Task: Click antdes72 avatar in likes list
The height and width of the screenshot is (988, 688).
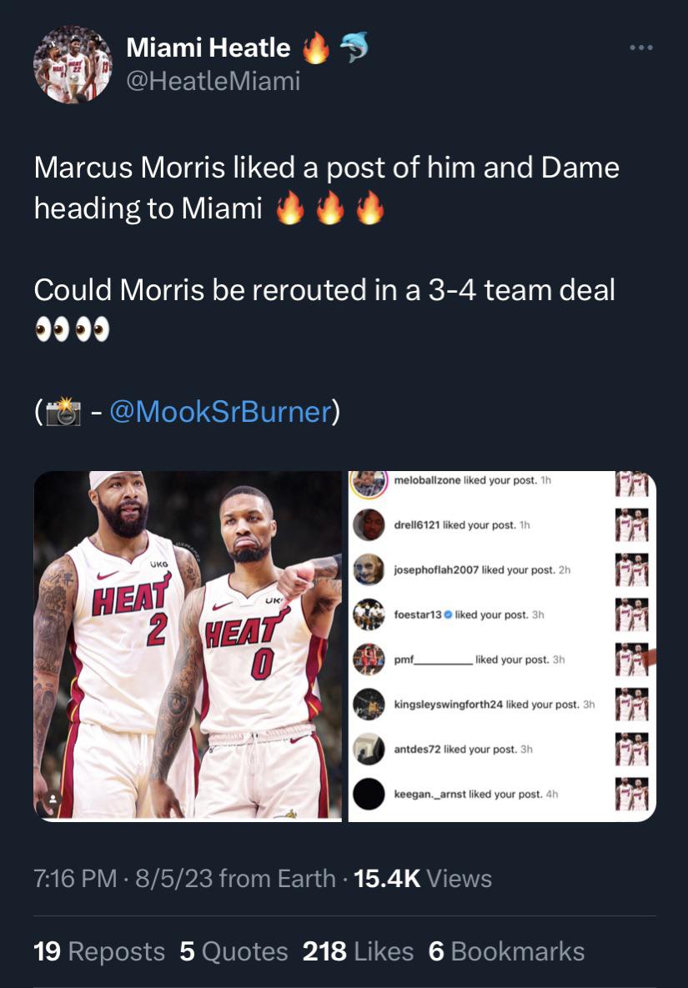Action: (369, 750)
